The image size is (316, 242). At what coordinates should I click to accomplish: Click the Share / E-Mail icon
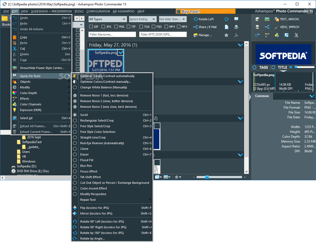coord(195,27)
